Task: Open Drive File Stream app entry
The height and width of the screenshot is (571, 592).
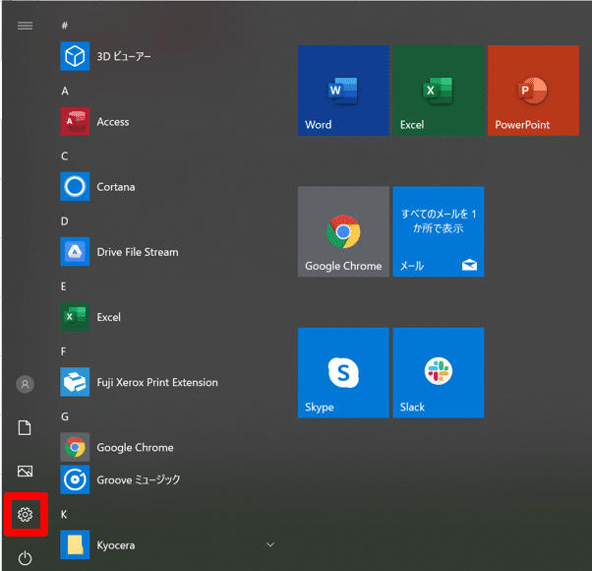Action: 168,252
